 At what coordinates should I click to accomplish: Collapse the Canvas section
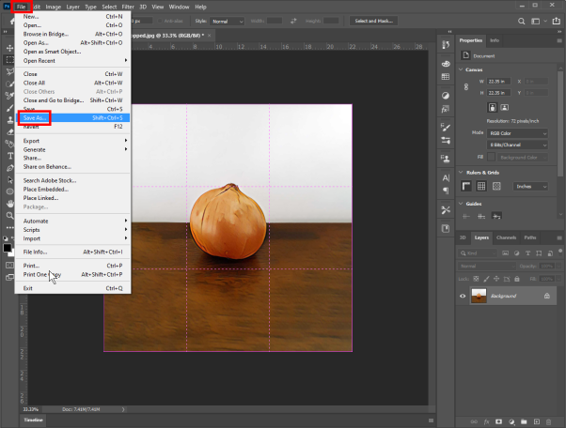461,69
